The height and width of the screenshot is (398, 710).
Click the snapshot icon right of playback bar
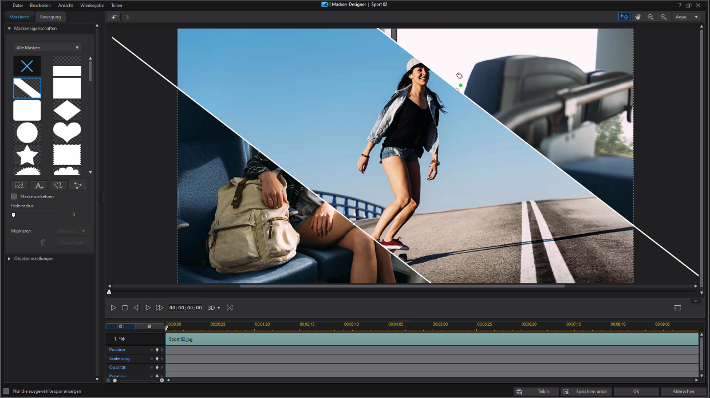point(677,308)
